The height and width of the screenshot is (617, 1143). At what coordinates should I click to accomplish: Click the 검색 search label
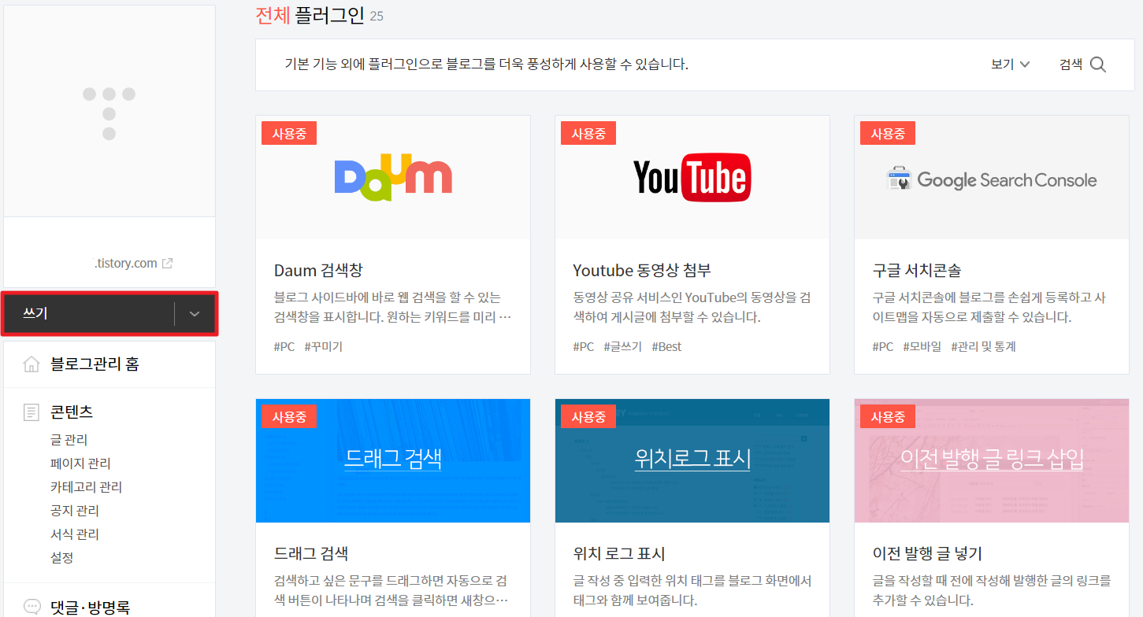(x=1071, y=65)
